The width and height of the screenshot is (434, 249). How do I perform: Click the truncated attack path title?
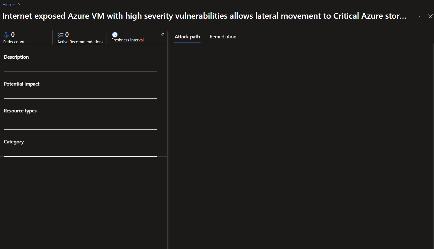tap(204, 16)
